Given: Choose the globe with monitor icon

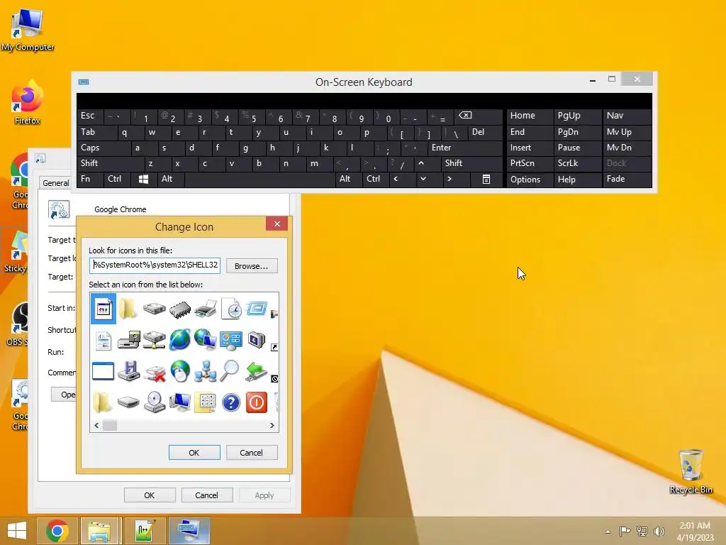Looking at the screenshot, I should [x=206, y=340].
